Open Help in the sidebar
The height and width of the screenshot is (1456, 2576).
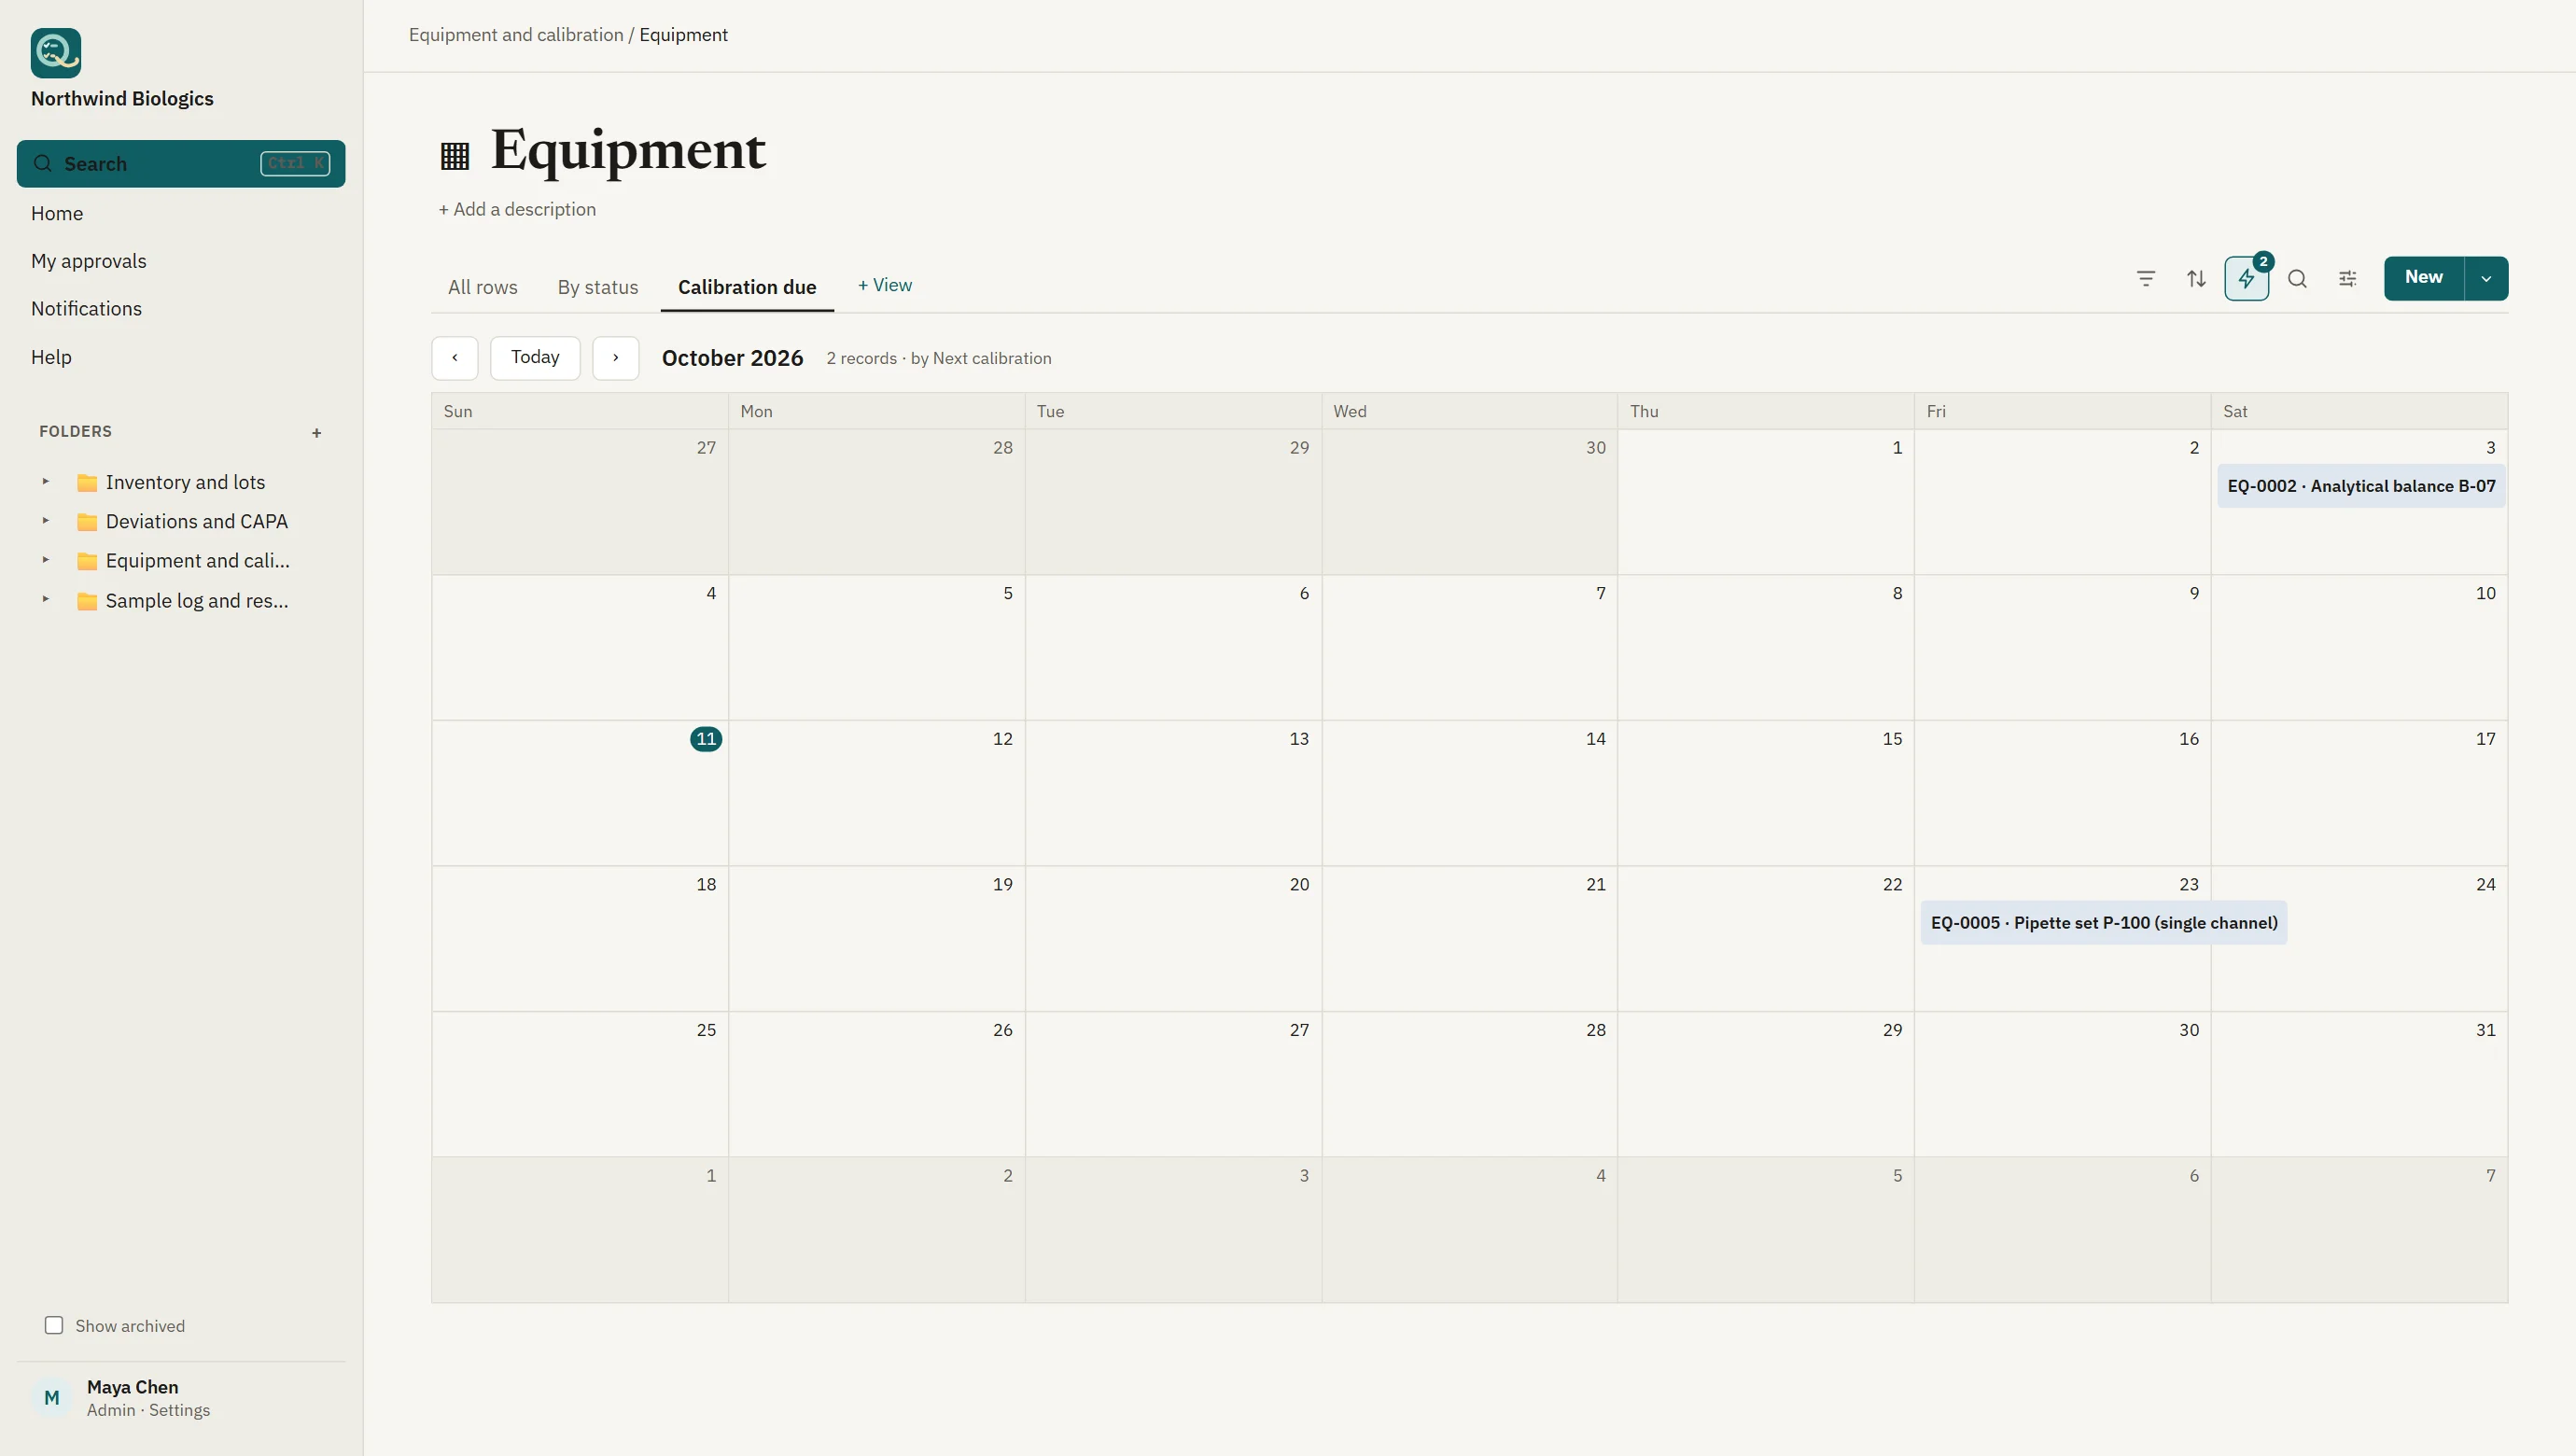coord(51,357)
